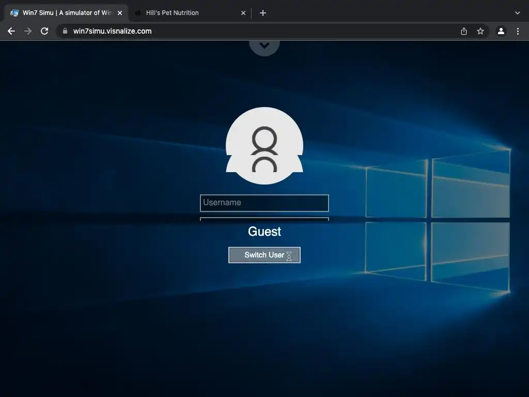The height and width of the screenshot is (397, 529).
Task: Reload the current page
Action: 44,31
